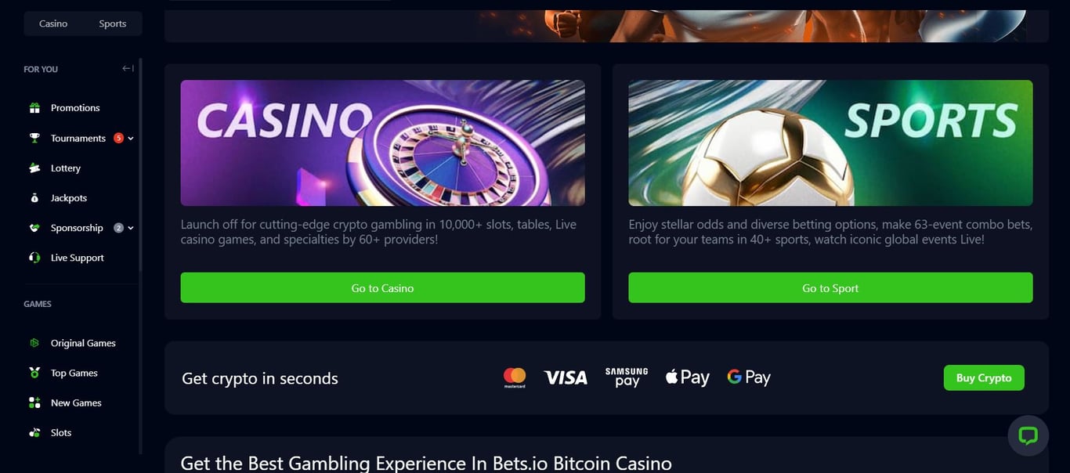1070x473 pixels.
Task: Open Original Games via its icon
Action: pyautogui.click(x=34, y=342)
